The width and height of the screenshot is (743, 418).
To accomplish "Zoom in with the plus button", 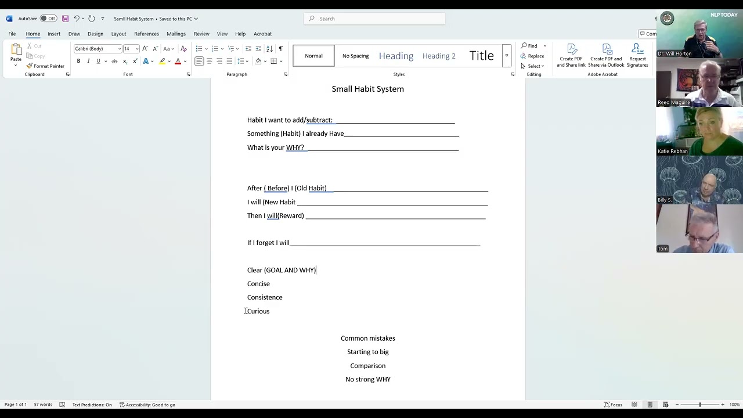I will tap(723, 405).
